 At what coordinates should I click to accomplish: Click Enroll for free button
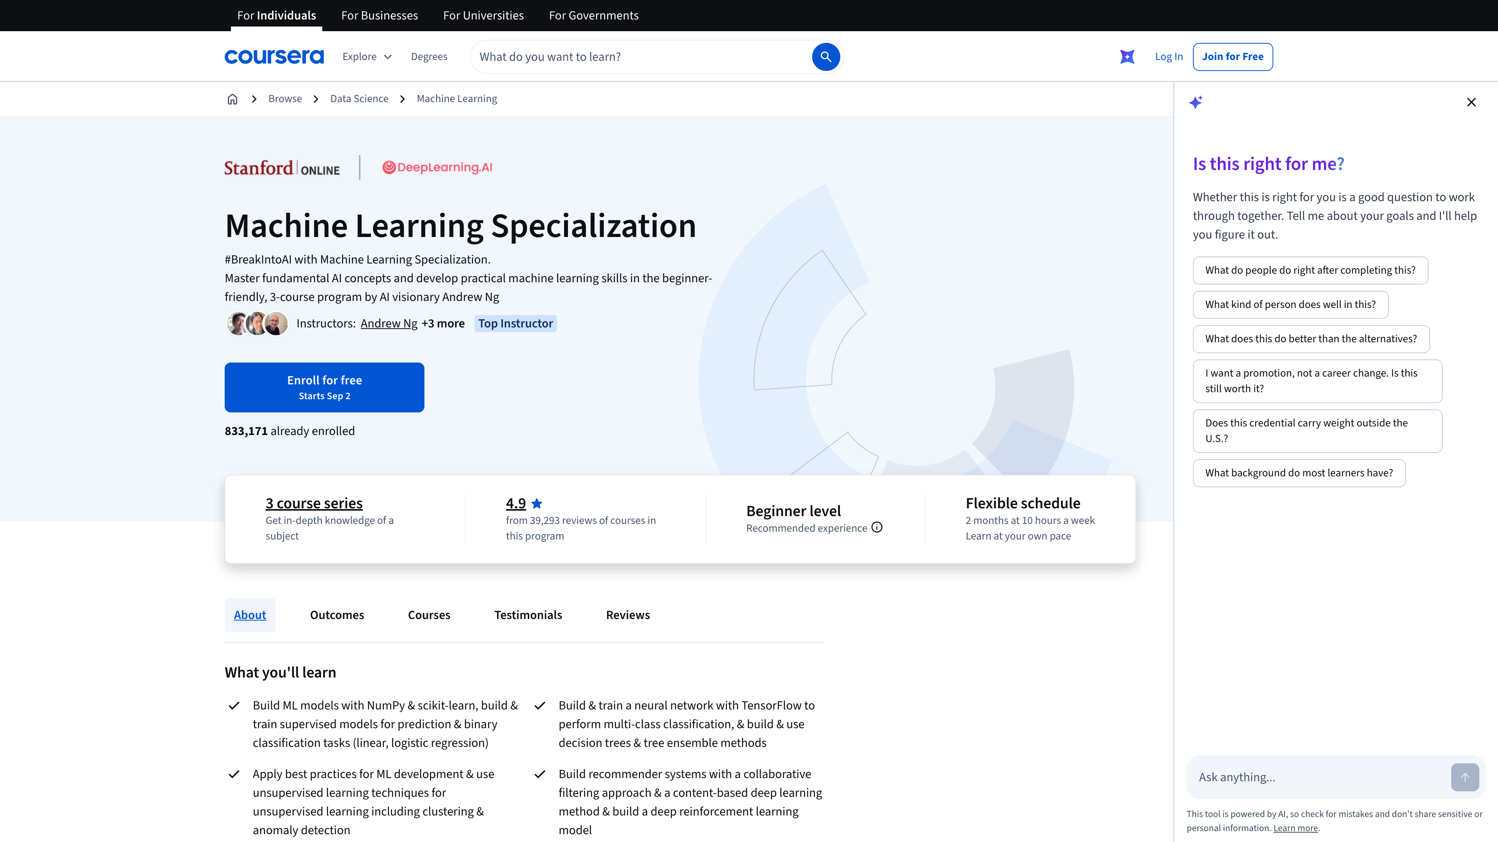(325, 387)
